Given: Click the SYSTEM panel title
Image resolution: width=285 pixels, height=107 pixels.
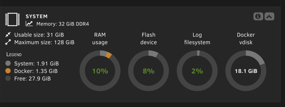Looking at the screenshot, I should pos(36,16).
